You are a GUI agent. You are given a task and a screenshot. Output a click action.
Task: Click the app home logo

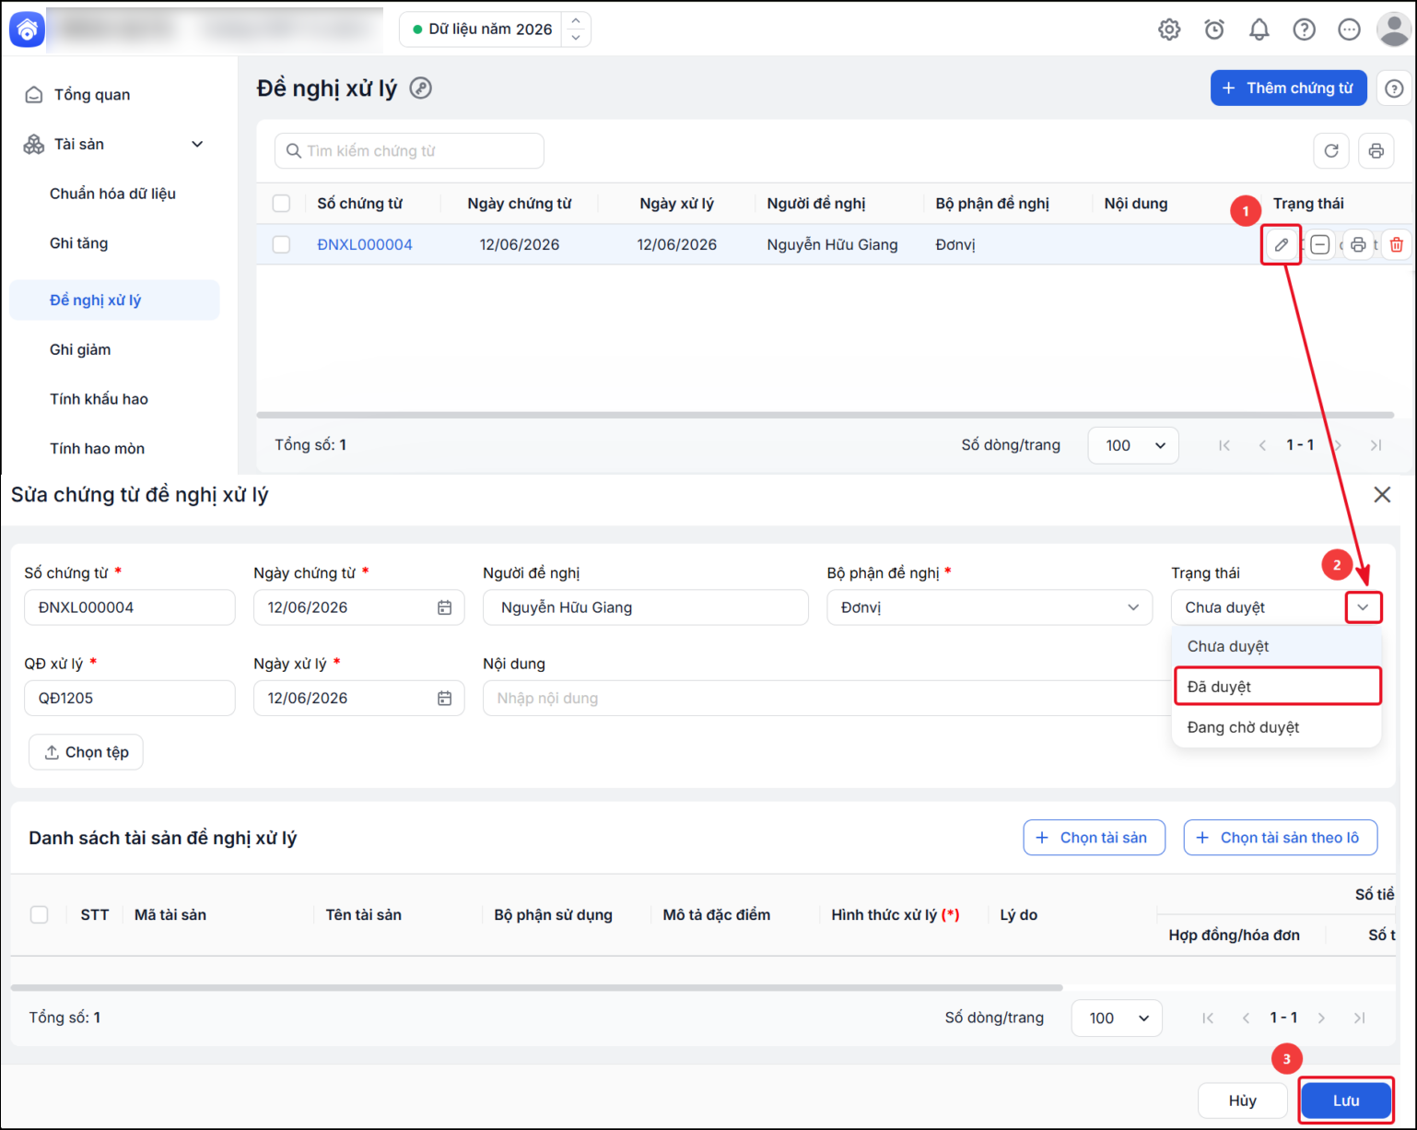[27, 29]
